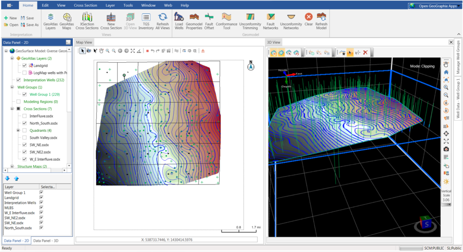The width and height of the screenshot is (463, 252).
Task: Open the Conformance Tool
Action: click(227, 21)
